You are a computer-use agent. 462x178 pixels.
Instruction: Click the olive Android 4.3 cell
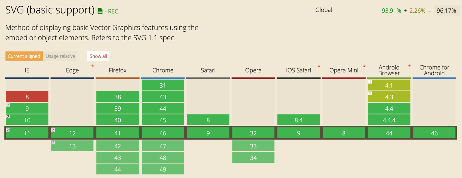(x=389, y=97)
